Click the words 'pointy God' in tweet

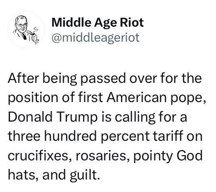click(x=168, y=156)
